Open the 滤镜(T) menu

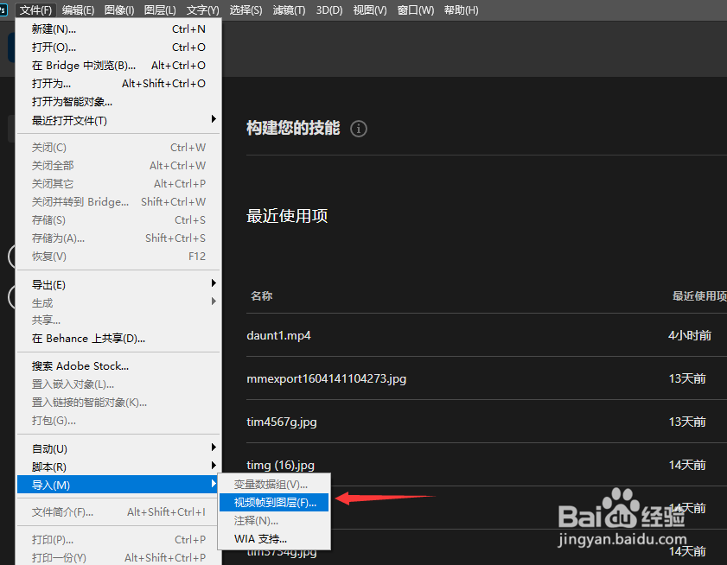click(289, 10)
